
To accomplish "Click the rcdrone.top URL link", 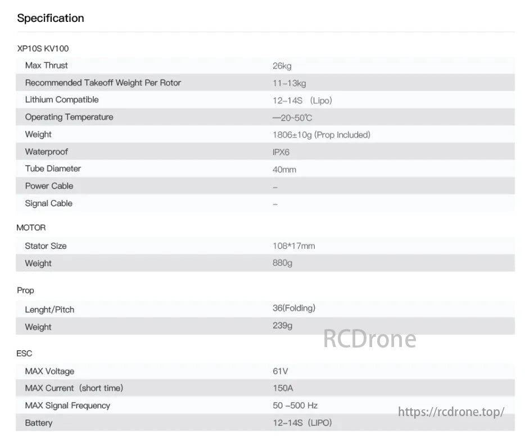I will 451,412.
